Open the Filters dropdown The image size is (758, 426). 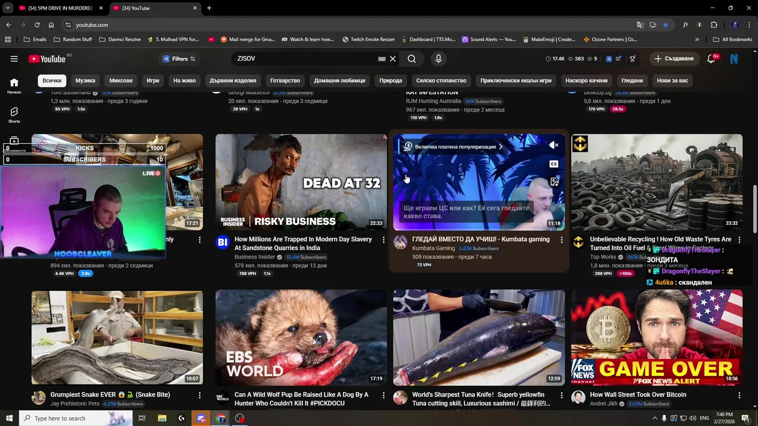(x=179, y=59)
